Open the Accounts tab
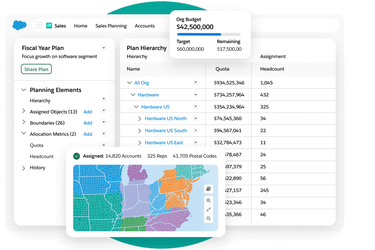 click(x=145, y=26)
